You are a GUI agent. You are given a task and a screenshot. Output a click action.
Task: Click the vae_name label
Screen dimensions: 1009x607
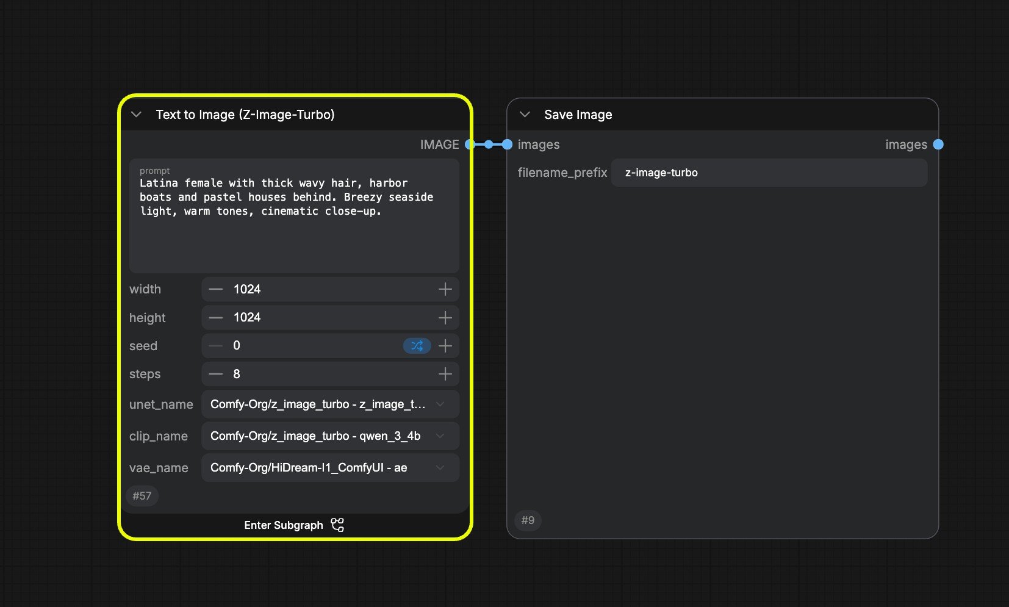159,468
